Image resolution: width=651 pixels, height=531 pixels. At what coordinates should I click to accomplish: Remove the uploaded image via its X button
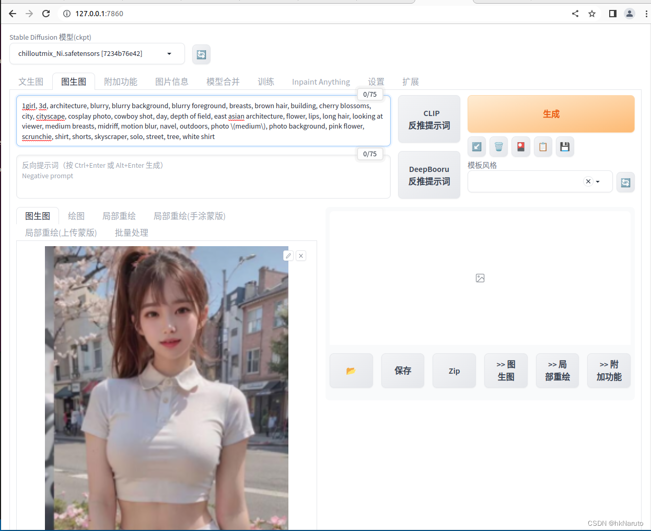coord(301,256)
